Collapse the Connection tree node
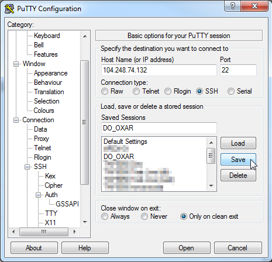This screenshot has width=272, height=262. click(16, 120)
